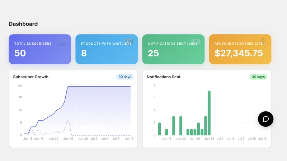Click the subscribers icon on Total Subscribers card

coord(62,42)
